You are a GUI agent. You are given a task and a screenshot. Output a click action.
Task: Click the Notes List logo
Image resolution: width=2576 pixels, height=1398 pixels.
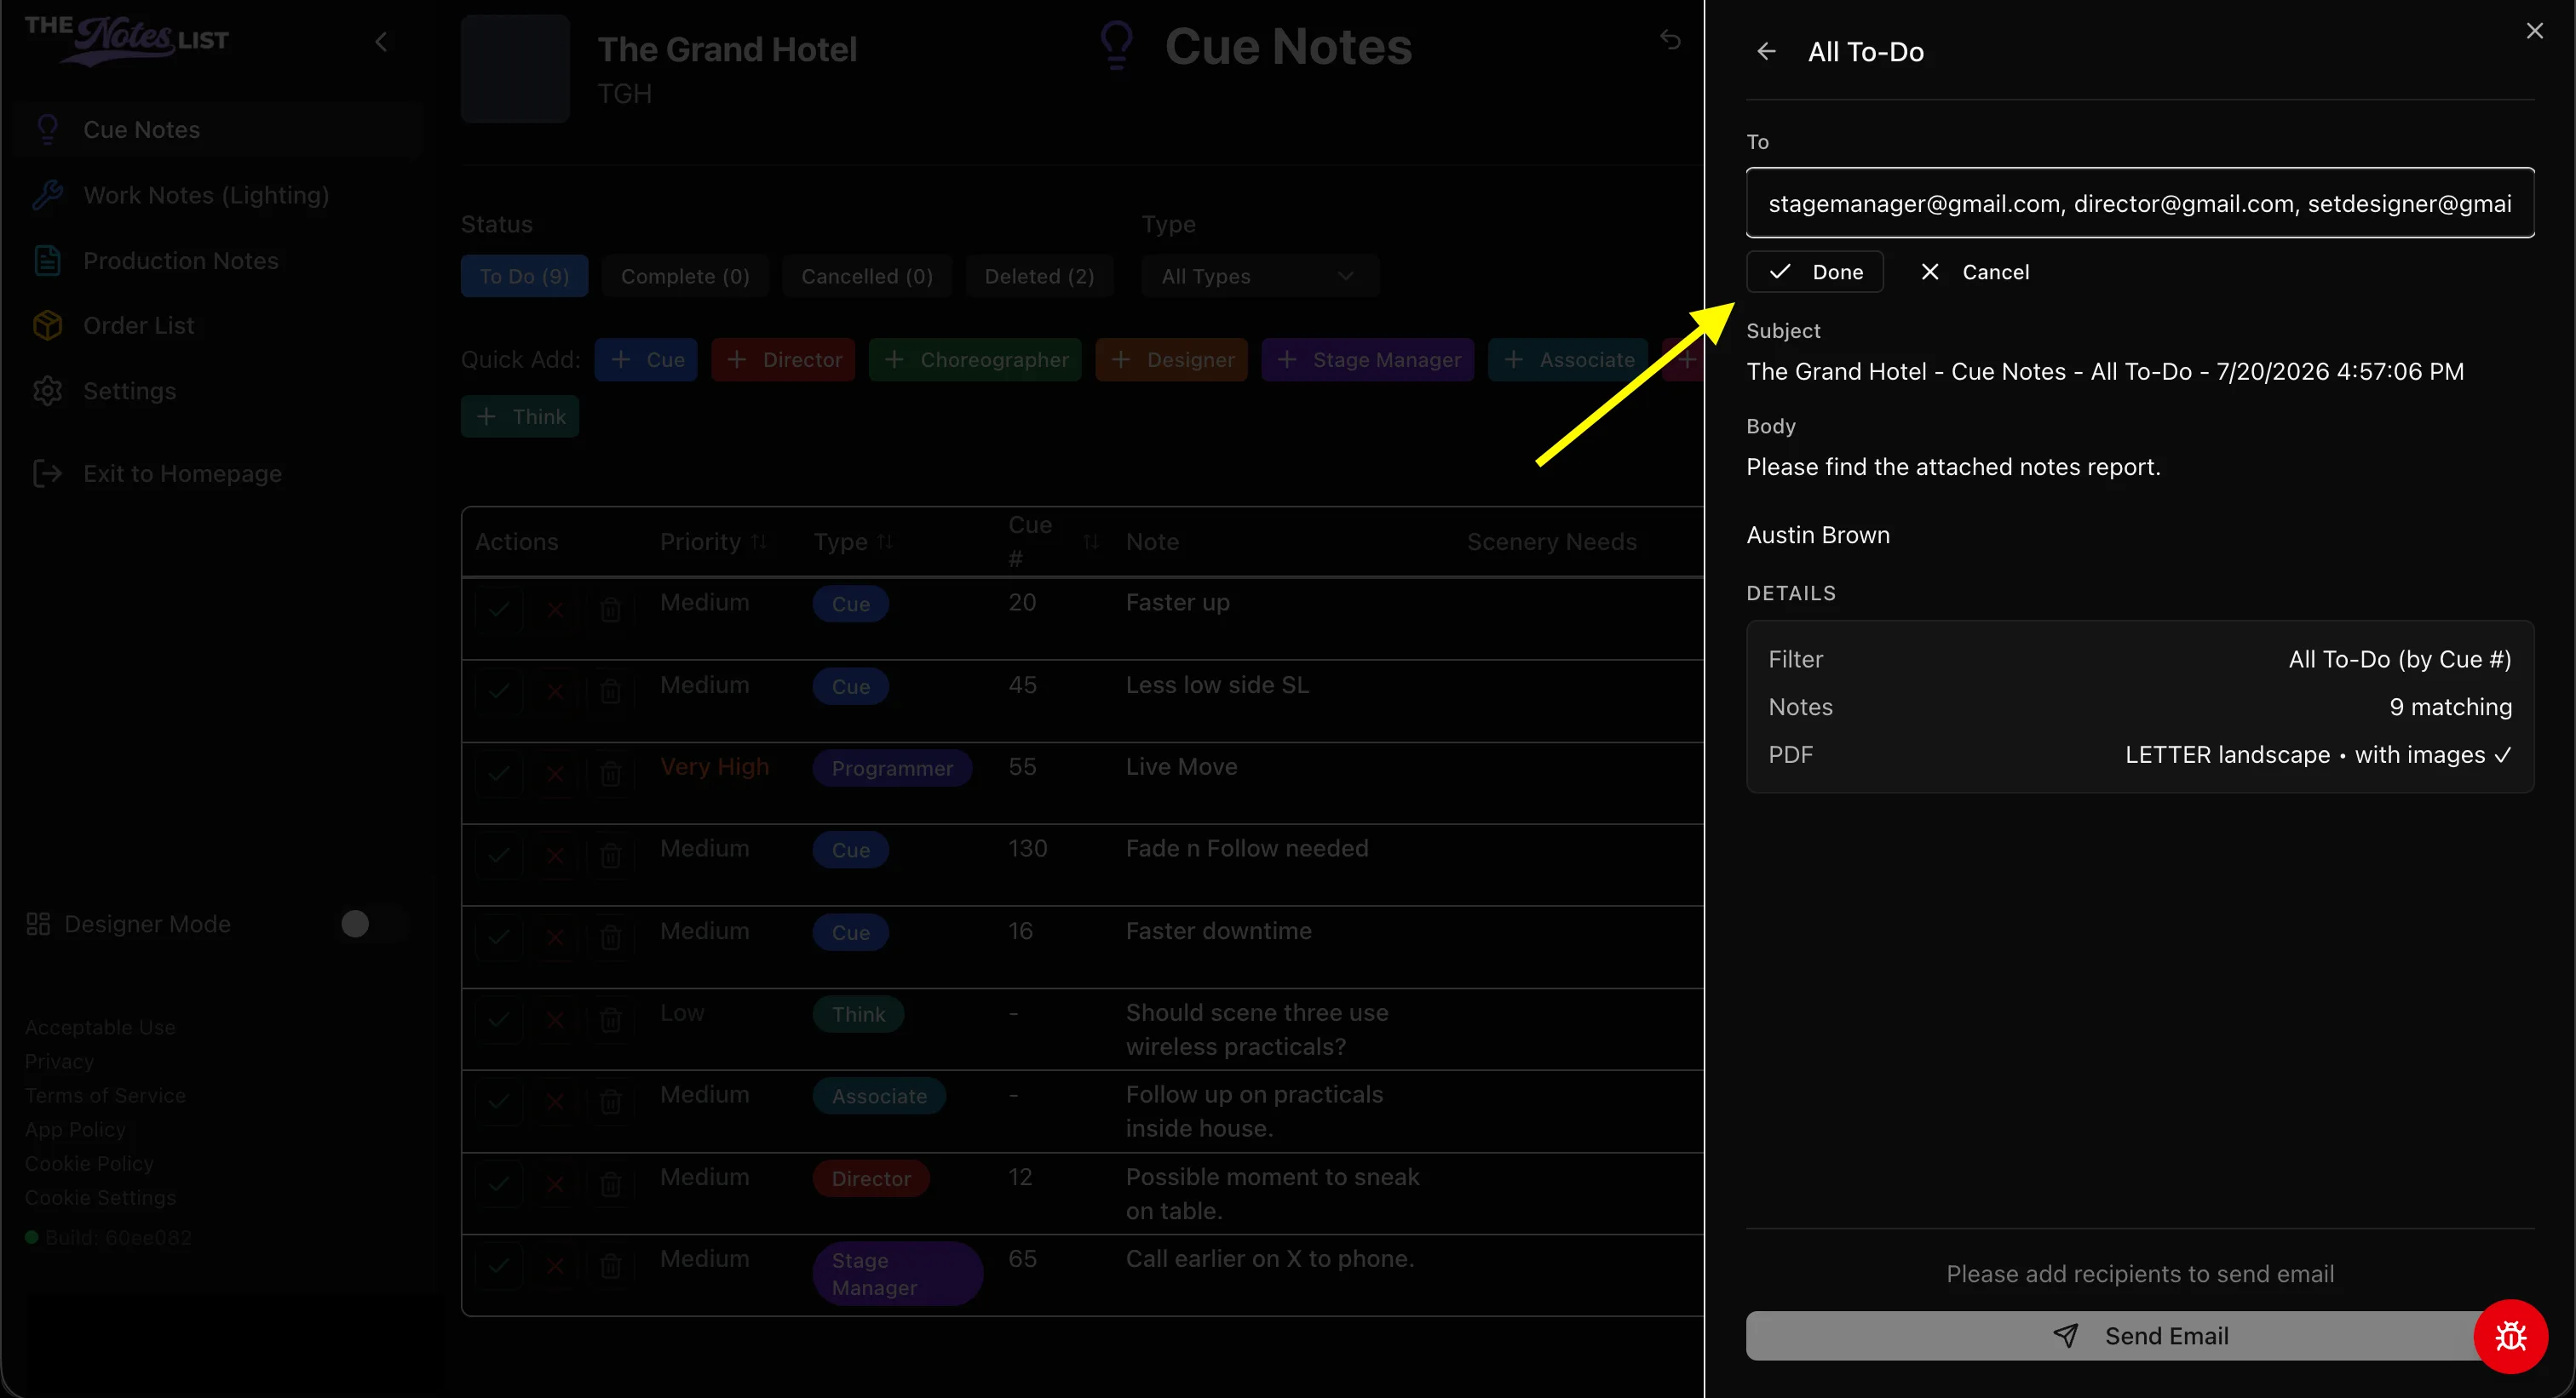click(x=127, y=40)
